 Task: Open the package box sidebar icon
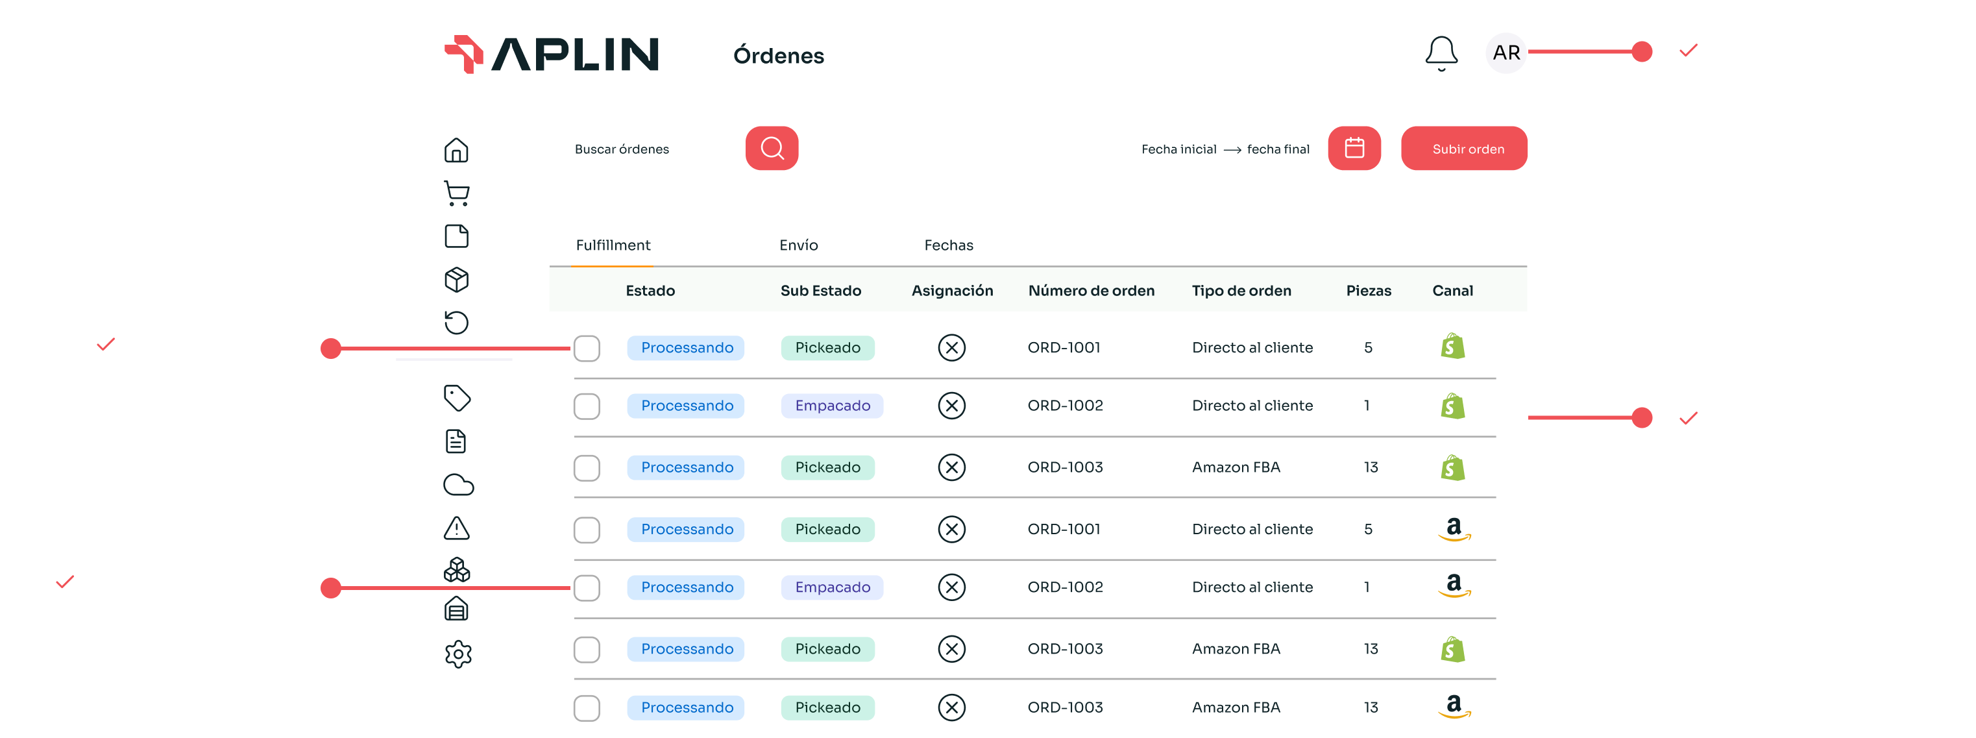[x=456, y=279]
